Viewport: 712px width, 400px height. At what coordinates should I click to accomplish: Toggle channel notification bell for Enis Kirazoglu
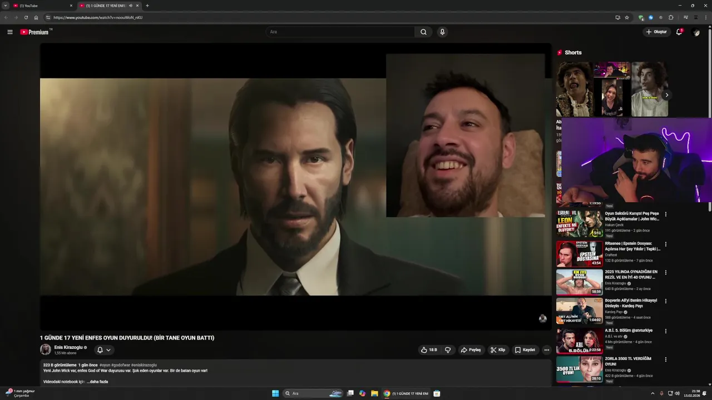(x=100, y=350)
